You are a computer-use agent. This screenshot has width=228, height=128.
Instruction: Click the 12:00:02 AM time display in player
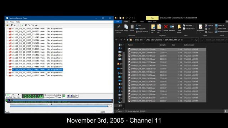[33, 96]
